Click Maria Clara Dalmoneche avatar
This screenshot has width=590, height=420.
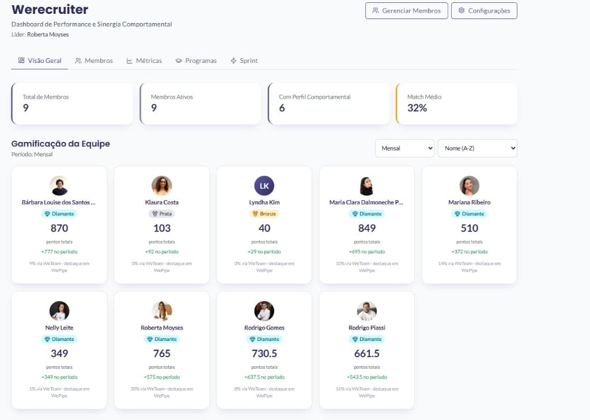pos(367,186)
